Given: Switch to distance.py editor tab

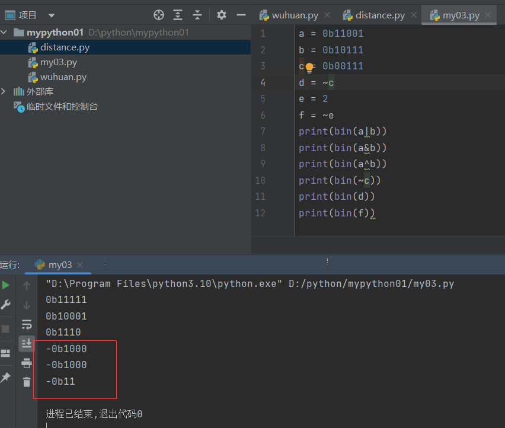Looking at the screenshot, I should point(380,15).
